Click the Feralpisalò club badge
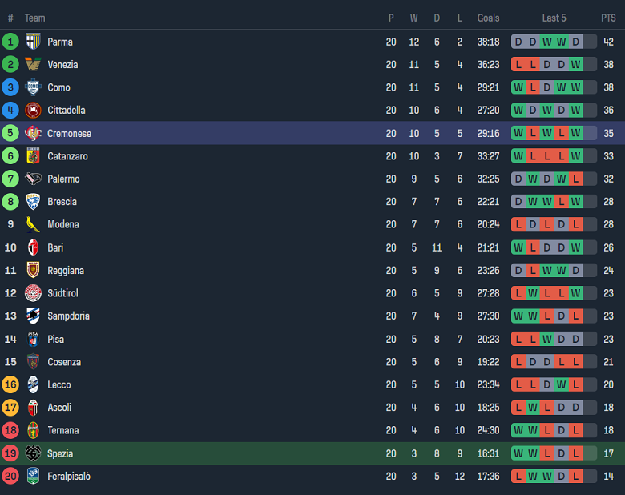Screen dimensions: 625x495 point(33,476)
